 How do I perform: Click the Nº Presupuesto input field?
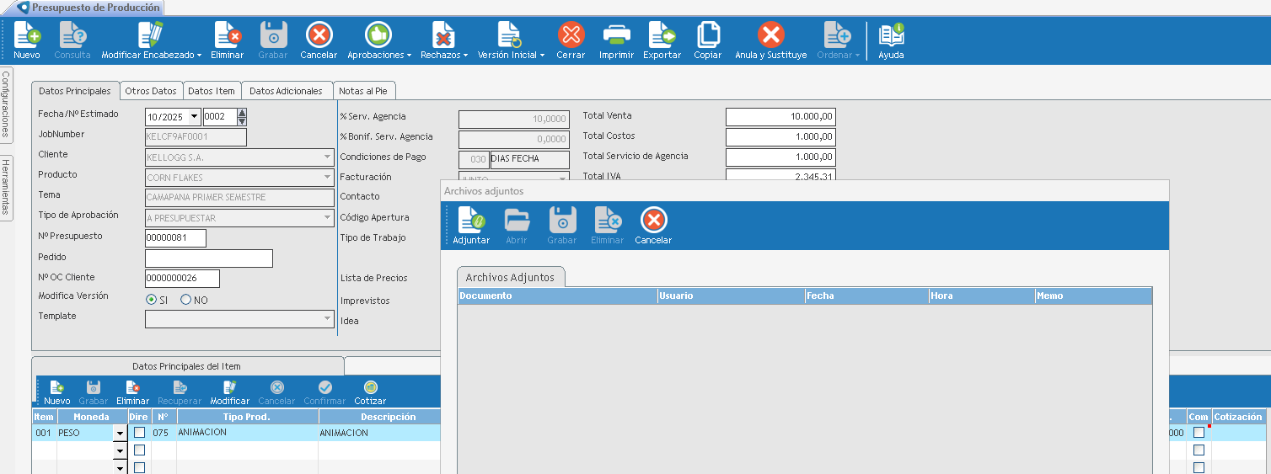(175, 238)
